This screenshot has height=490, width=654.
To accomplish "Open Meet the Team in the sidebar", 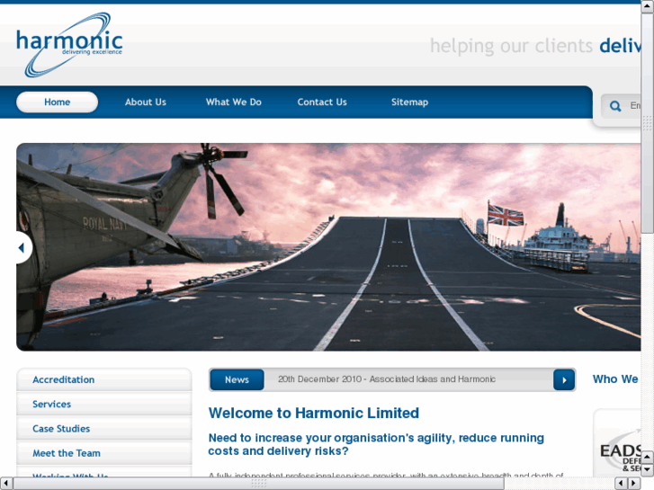I will pos(104,453).
